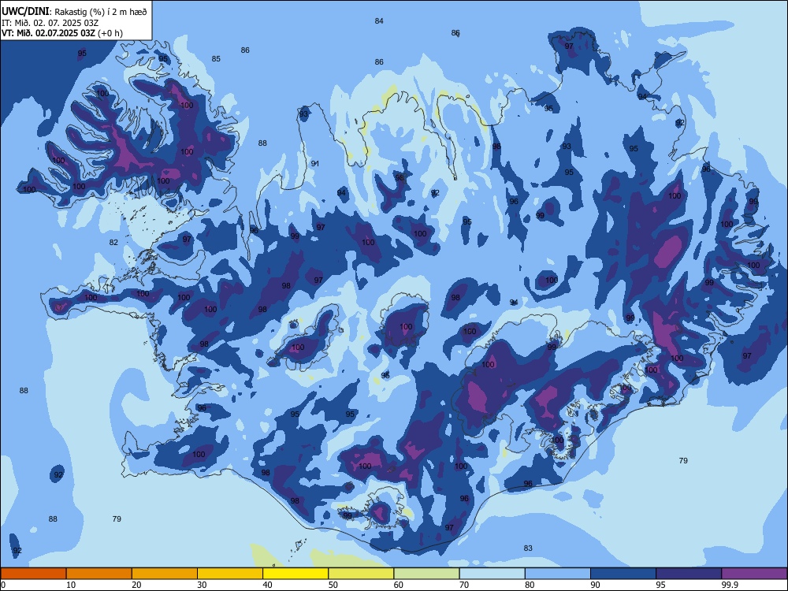Click the legend scale label '60'
Viewport: 788px width, 591px height.
(399, 585)
